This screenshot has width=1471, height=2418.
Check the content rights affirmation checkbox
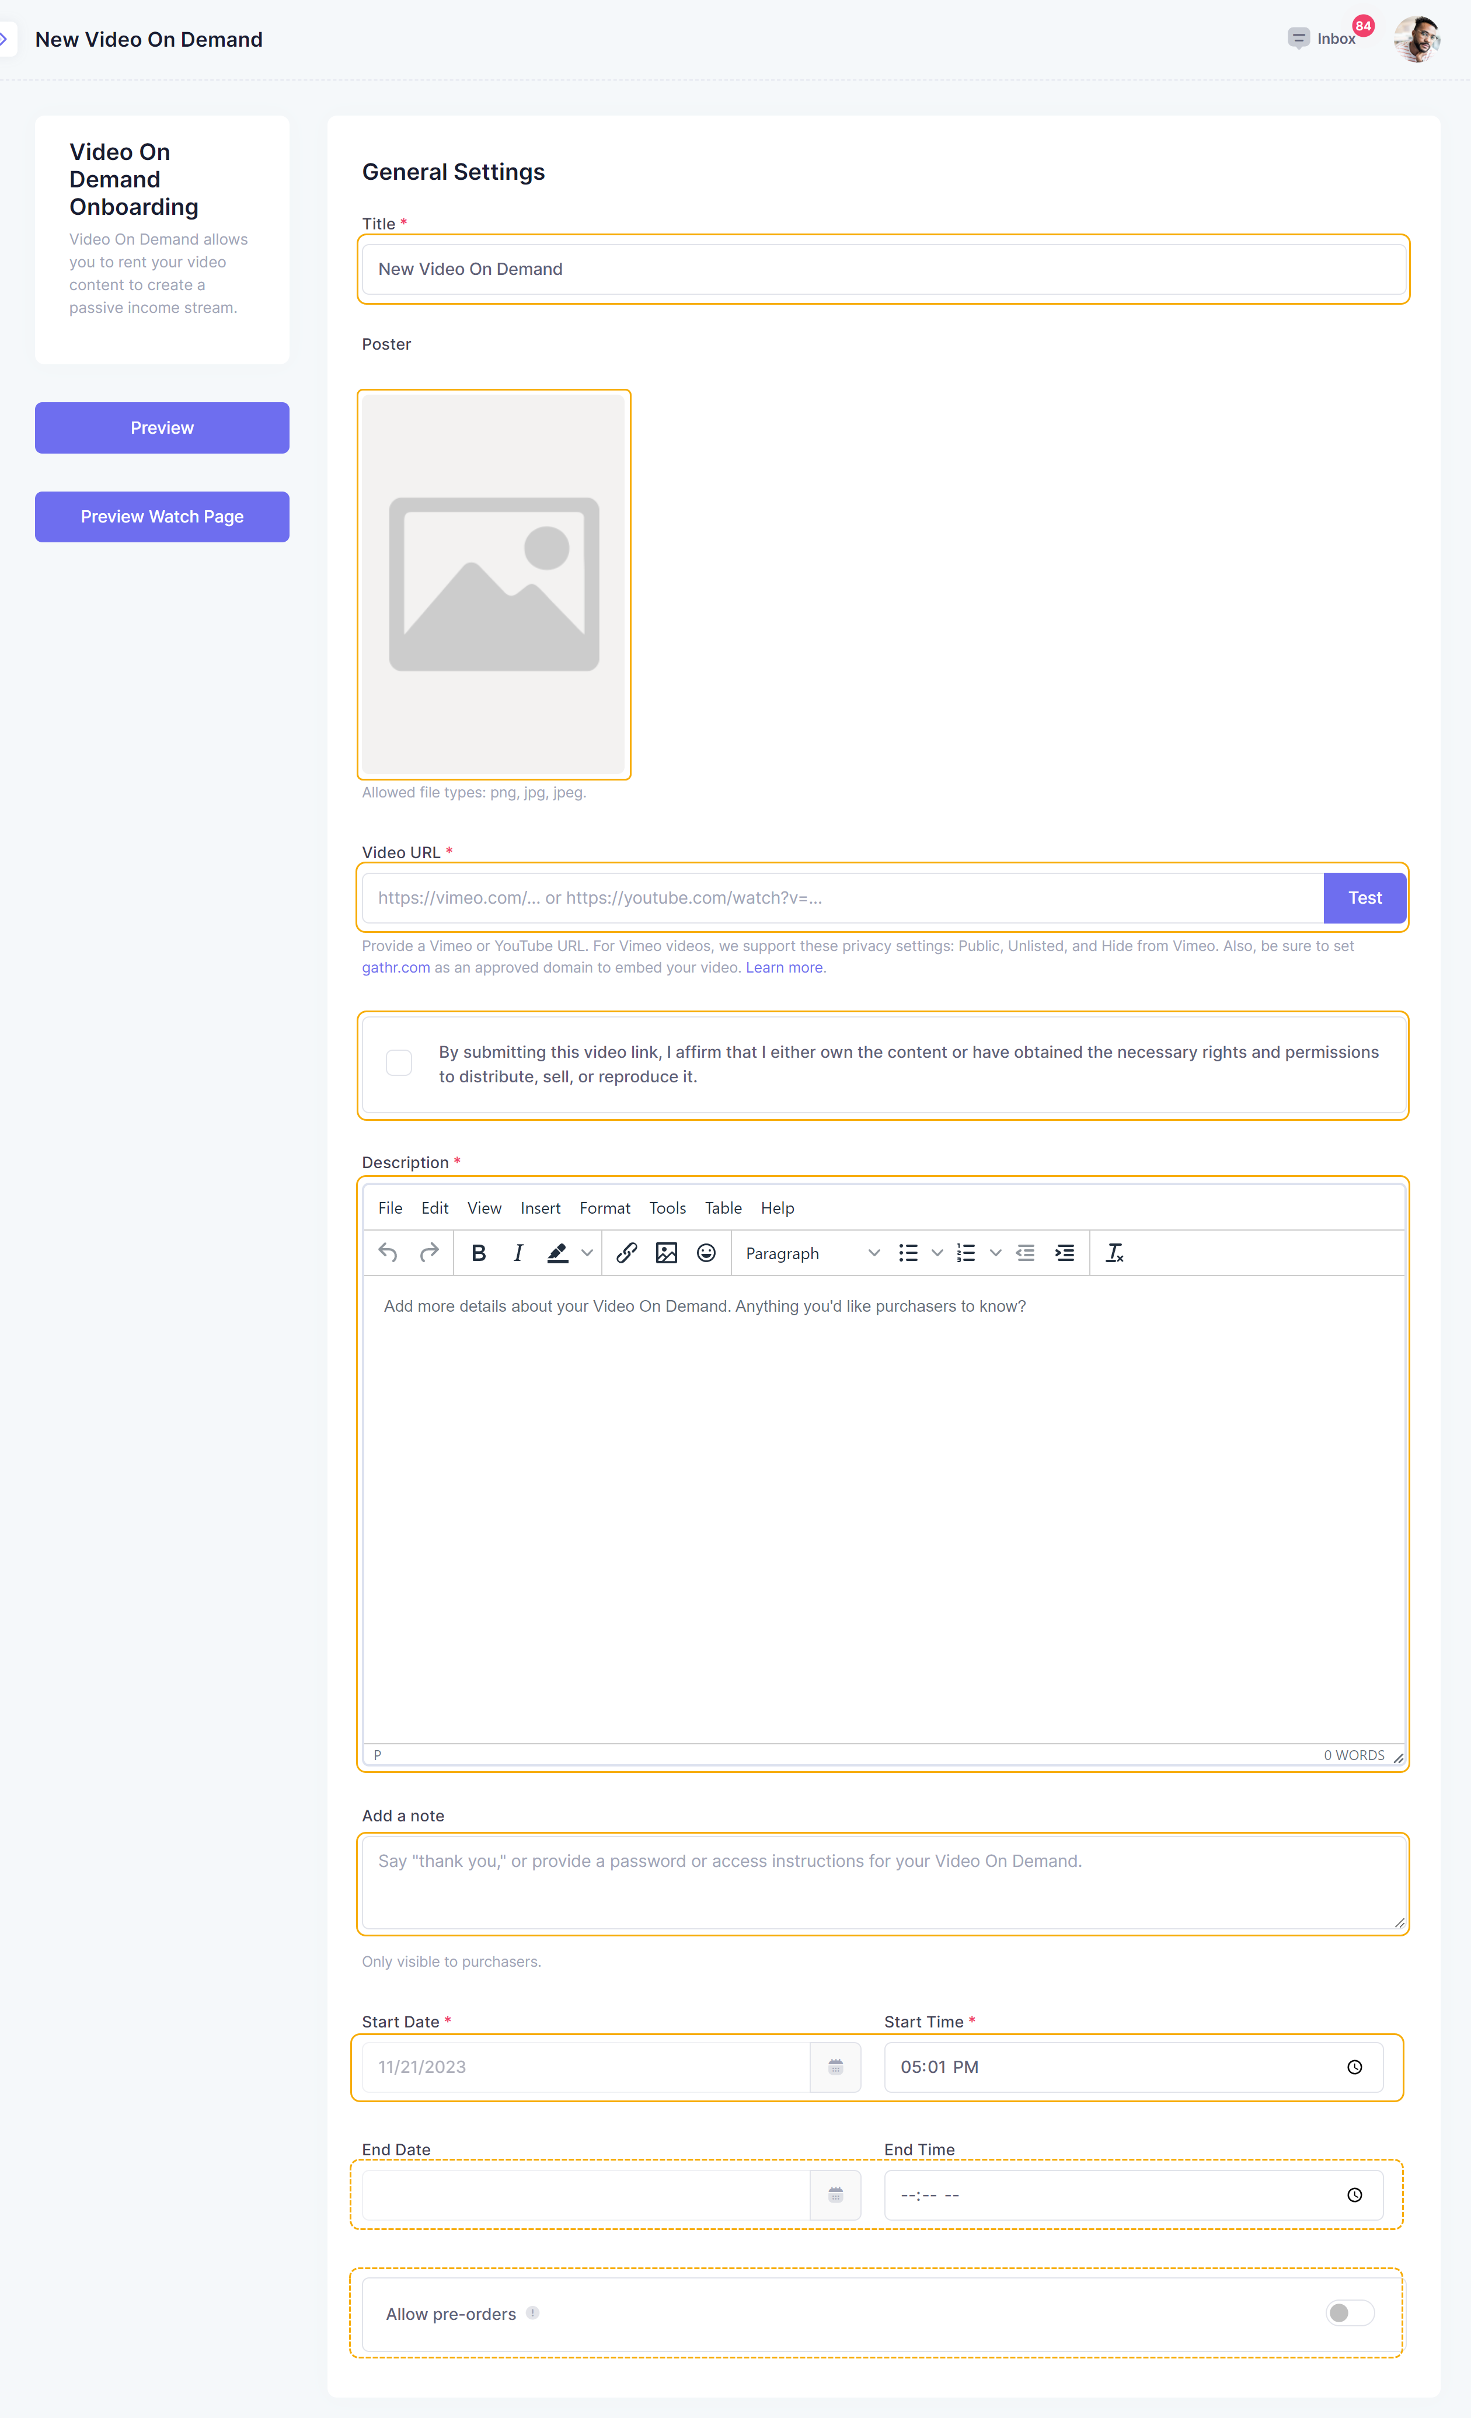399,1063
